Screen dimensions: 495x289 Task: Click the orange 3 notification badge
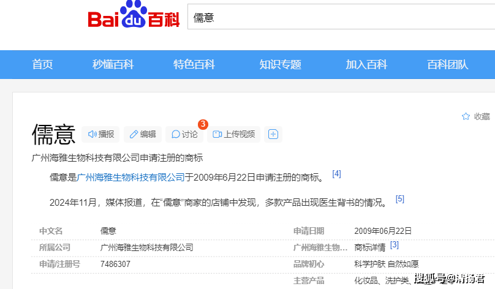pyautogui.click(x=203, y=124)
